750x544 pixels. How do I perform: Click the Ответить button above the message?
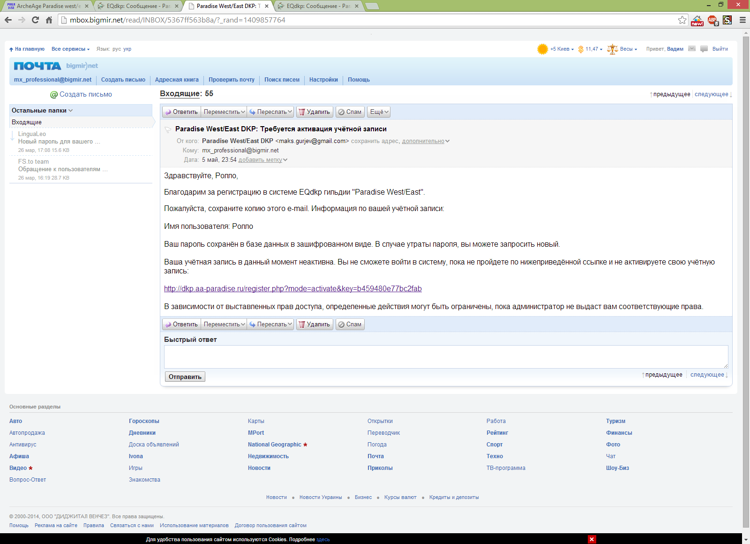182,112
